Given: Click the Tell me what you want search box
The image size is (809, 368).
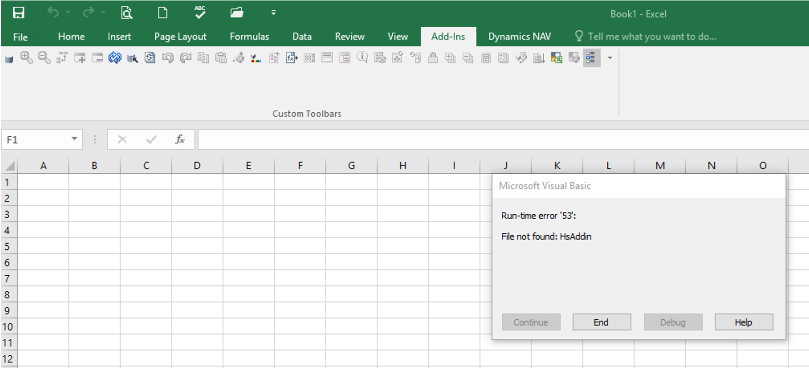Looking at the screenshot, I should (x=651, y=37).
